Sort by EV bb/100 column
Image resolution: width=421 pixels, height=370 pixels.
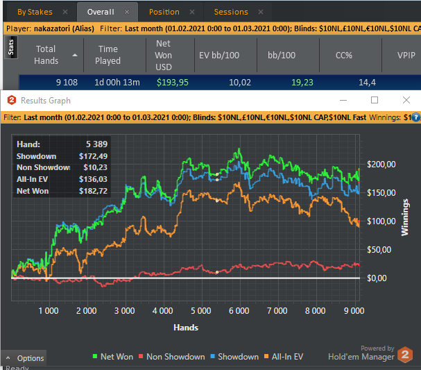pyautogui.click(x=219, y=55)
